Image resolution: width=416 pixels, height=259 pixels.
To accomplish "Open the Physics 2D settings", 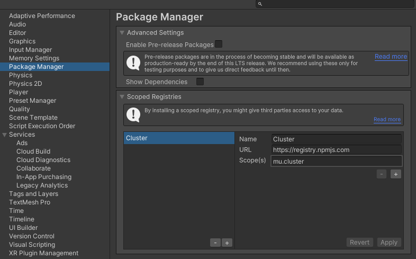I will pyautogui.click(x=25, y=84).
